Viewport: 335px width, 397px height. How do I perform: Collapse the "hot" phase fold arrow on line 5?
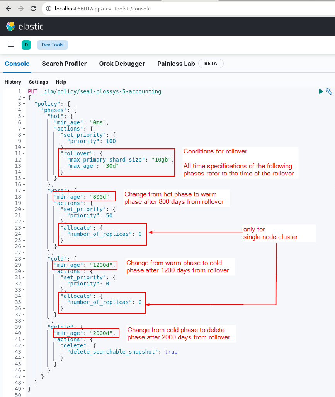pos(24,116)
